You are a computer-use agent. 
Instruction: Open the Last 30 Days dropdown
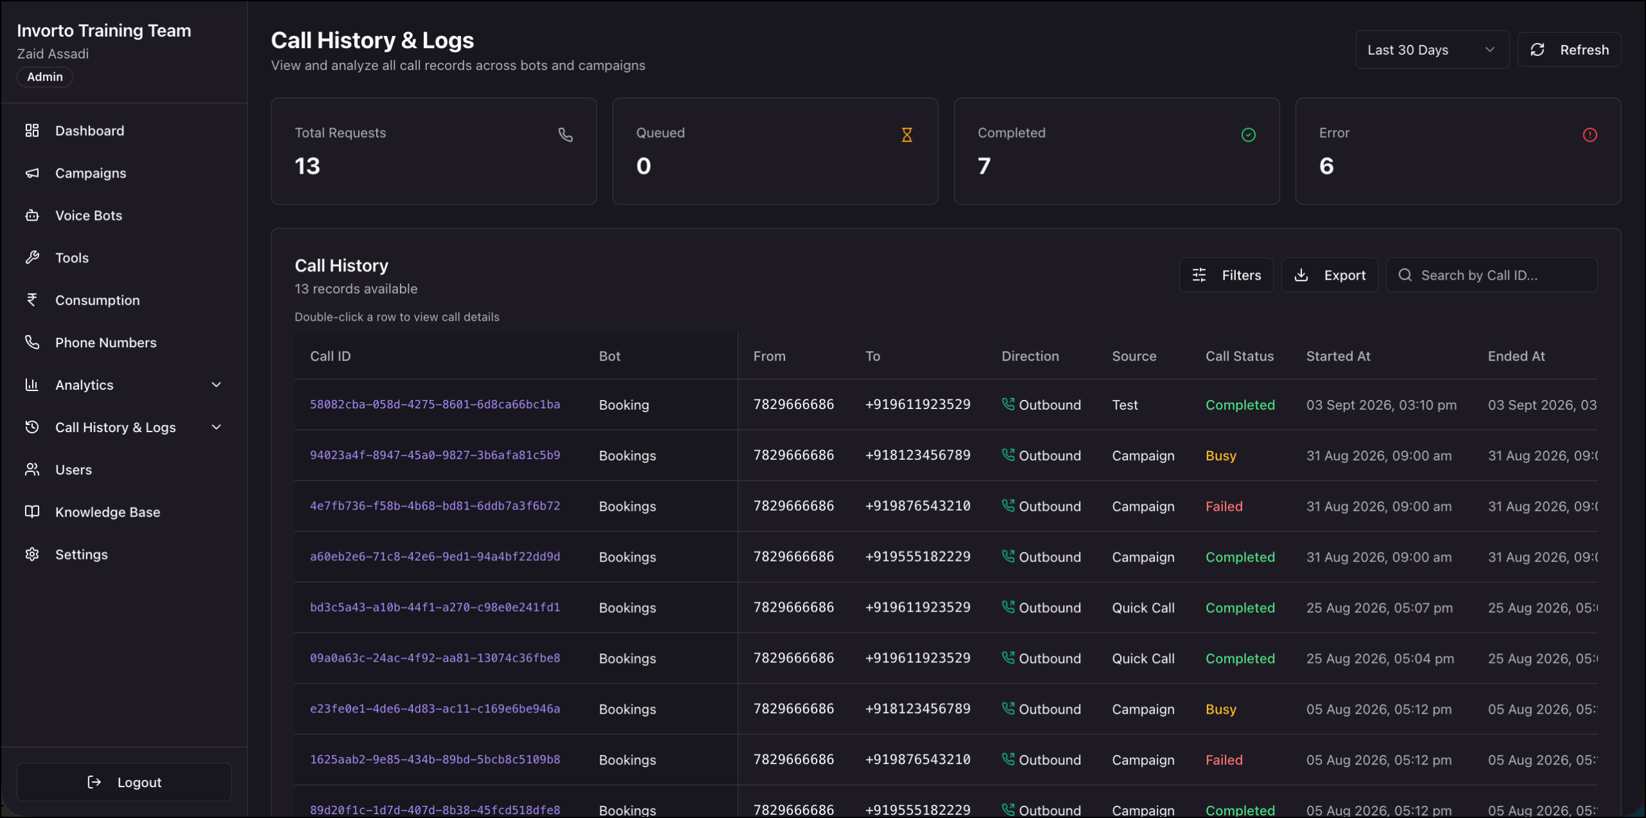pos(1433,50)
